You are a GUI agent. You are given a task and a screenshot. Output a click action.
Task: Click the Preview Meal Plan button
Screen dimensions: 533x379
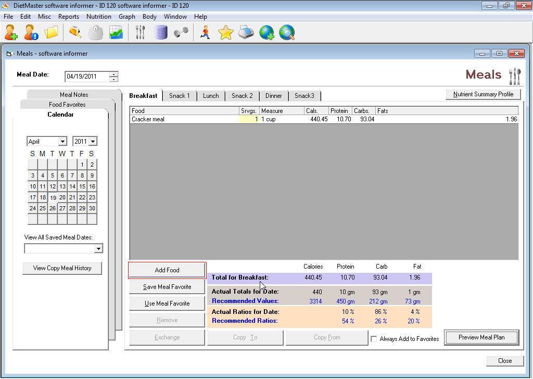tap(481, 337)
